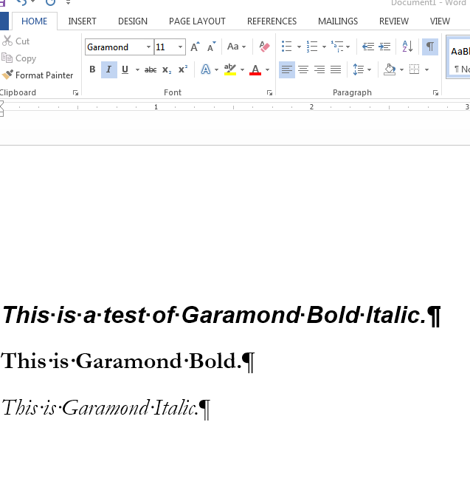Screen dimensions: 470x490
Task: Toggle Strikethrough formatting
Action: click(151, 69)
